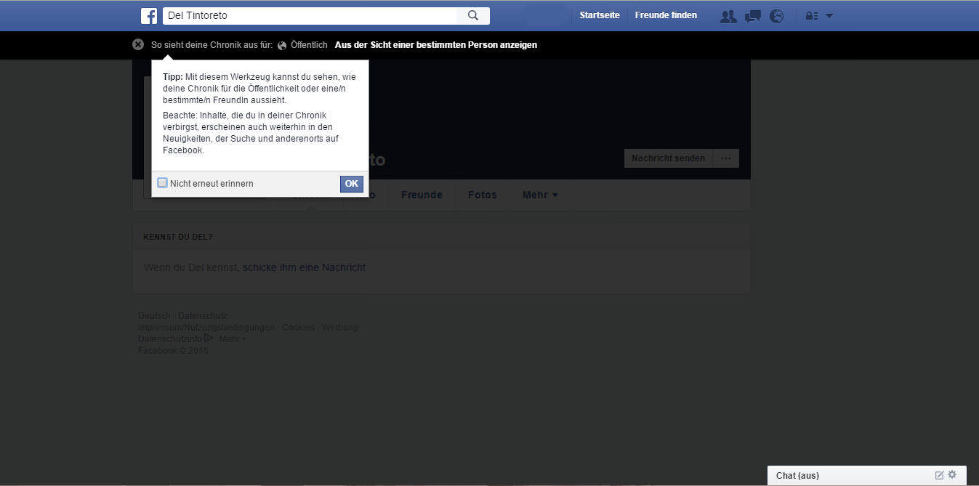Expand the 'Mehr' profile tab dropdown
Screen dimensions: 979x486
click(540, 195)
